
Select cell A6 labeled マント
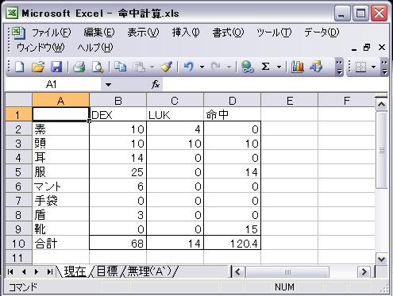[61, 186]
